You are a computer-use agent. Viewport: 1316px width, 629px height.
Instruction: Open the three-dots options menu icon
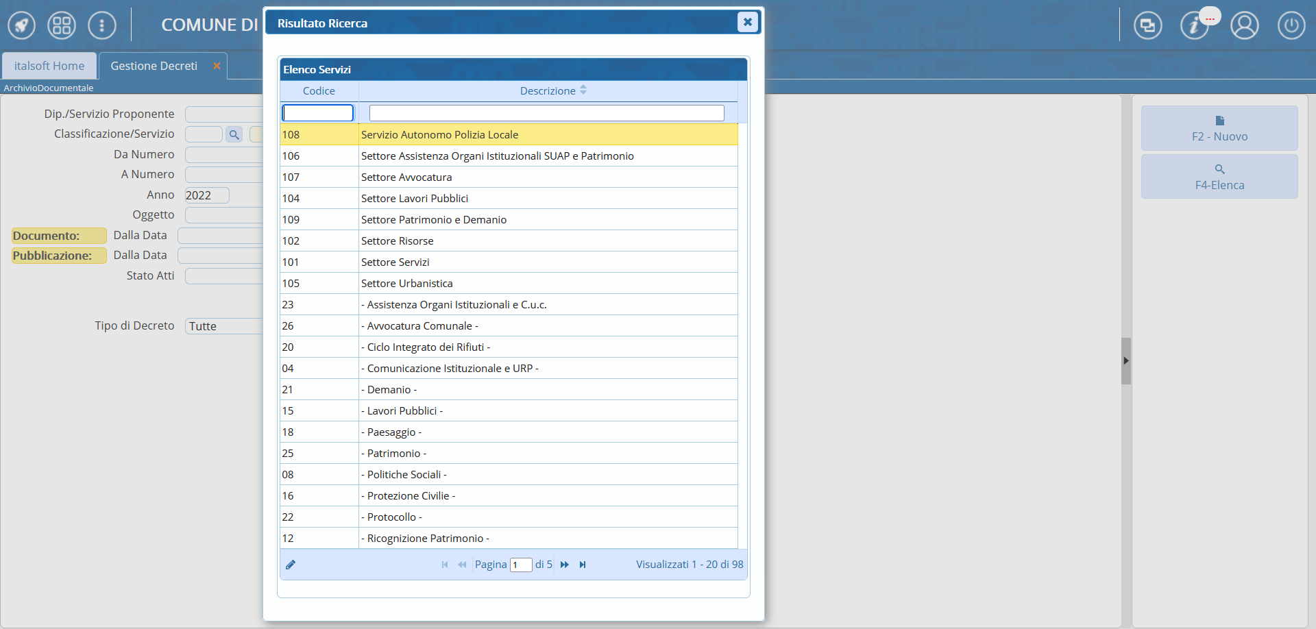(x=102, y=26)
